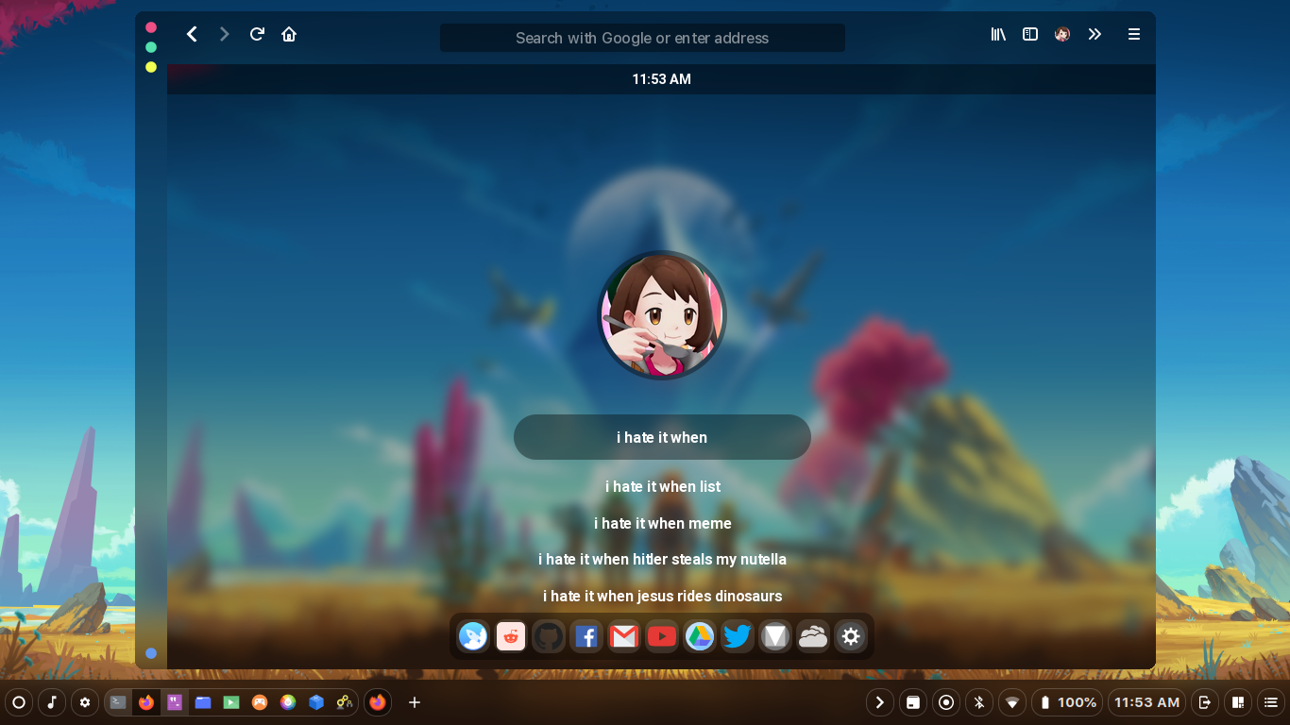
Task: Open the GitHub dock shortcut
Action: tap(549, 636)
